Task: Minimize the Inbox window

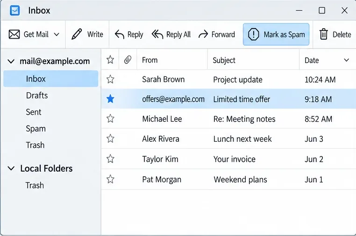Action: tap(299, 10)
